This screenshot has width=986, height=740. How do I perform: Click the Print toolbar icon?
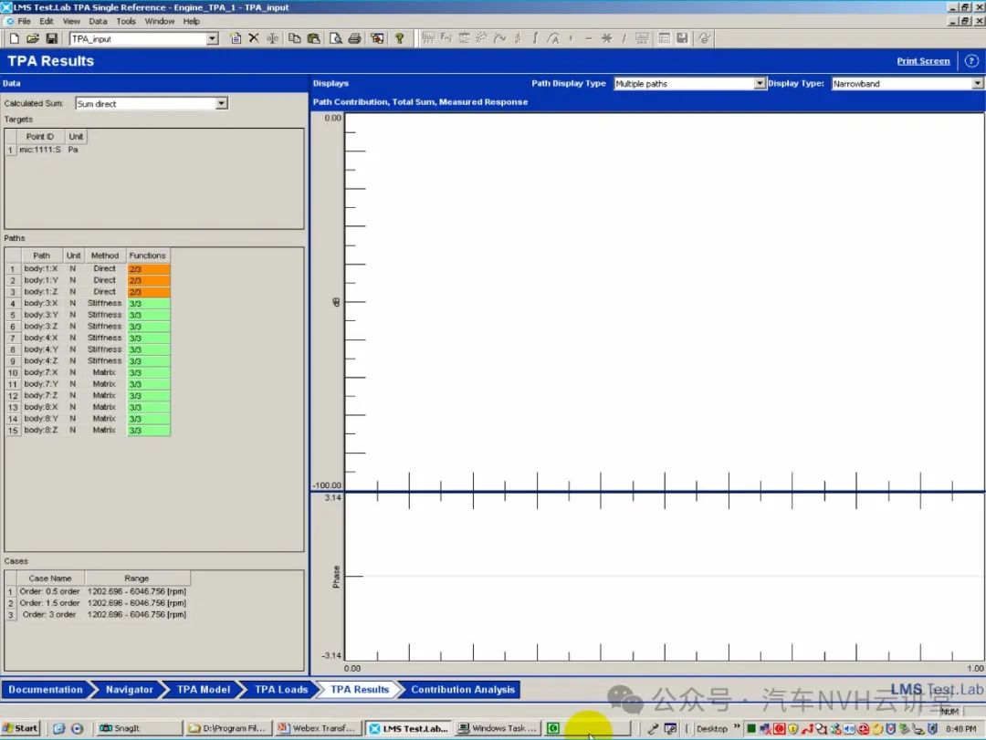[354, 38]
